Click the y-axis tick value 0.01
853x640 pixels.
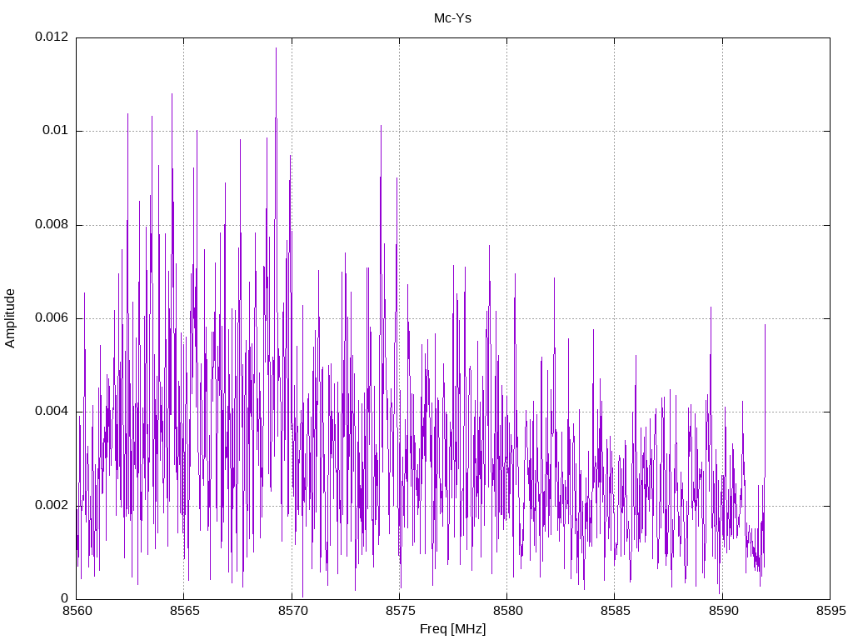56,131
